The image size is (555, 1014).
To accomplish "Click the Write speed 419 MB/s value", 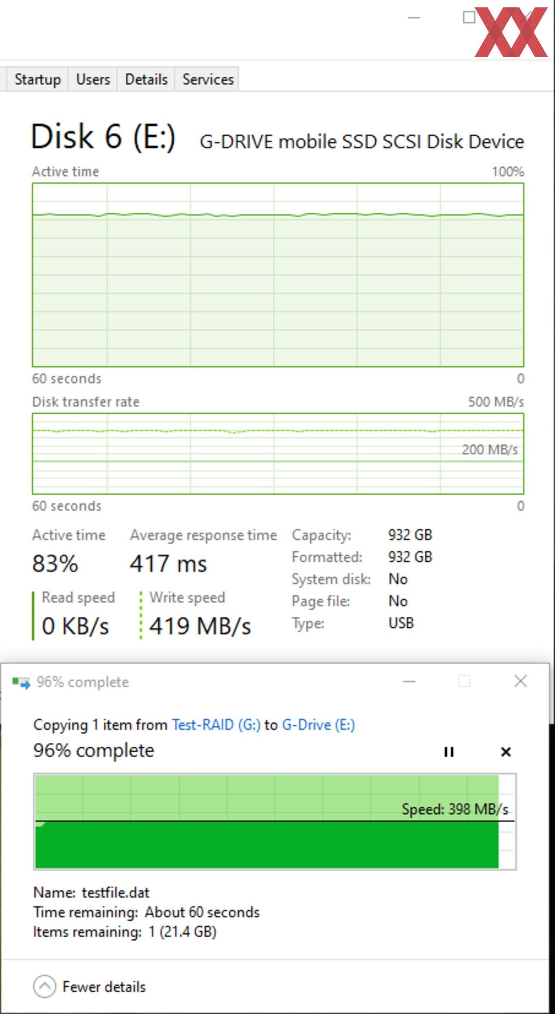I will 200,626.
